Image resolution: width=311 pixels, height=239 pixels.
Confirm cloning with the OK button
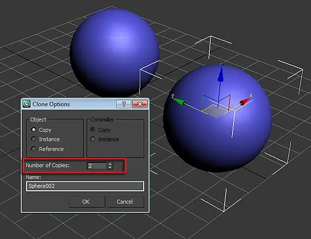[86, 201]
